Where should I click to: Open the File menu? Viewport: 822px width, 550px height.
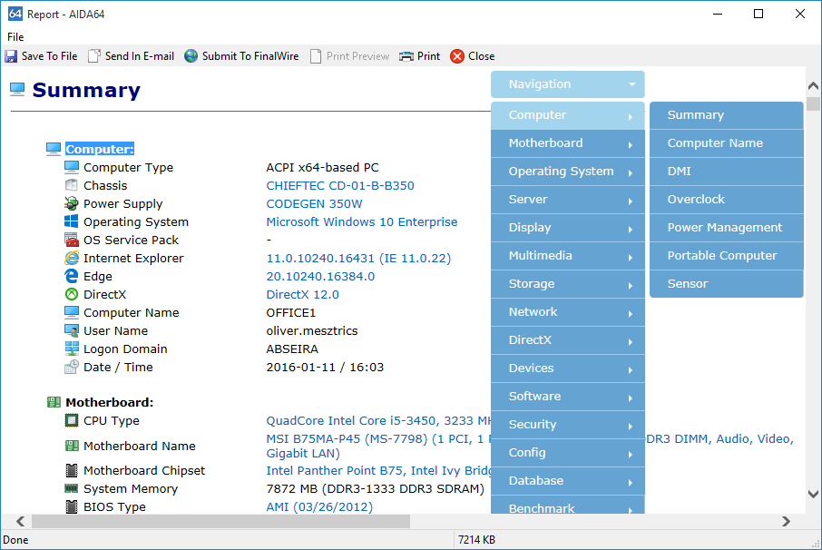pos(15,36)
